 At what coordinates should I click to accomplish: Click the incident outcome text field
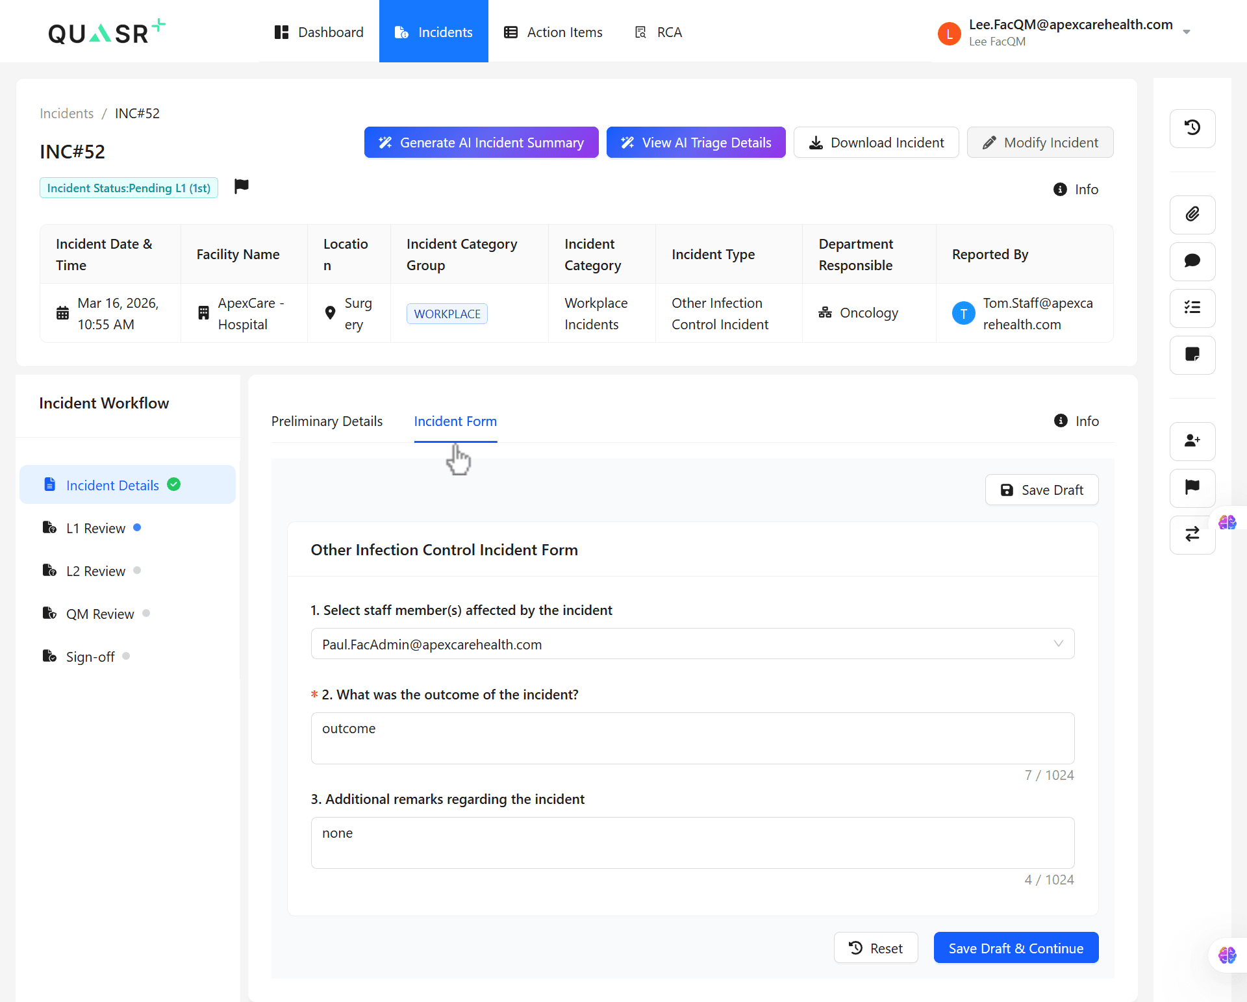pos(692,738)
